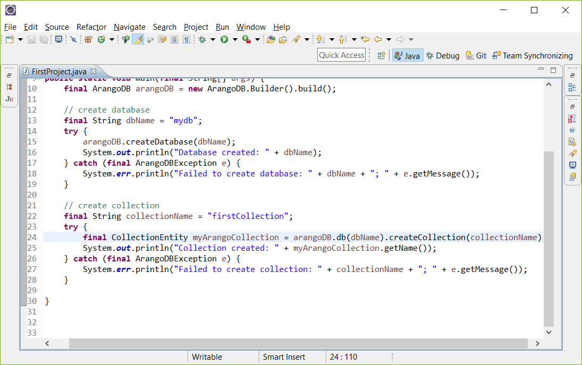Open the JUnit fast view icon

pos(9,99)
